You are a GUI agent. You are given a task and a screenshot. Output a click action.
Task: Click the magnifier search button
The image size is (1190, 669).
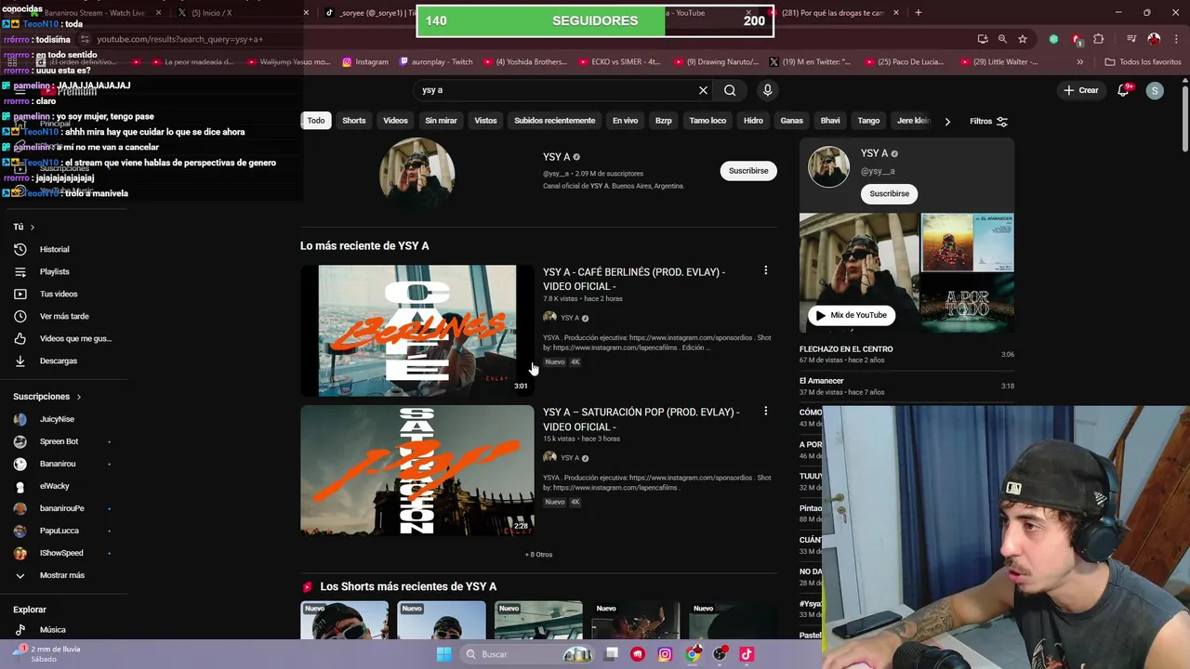pyautogui.click(x=730, y=90)
